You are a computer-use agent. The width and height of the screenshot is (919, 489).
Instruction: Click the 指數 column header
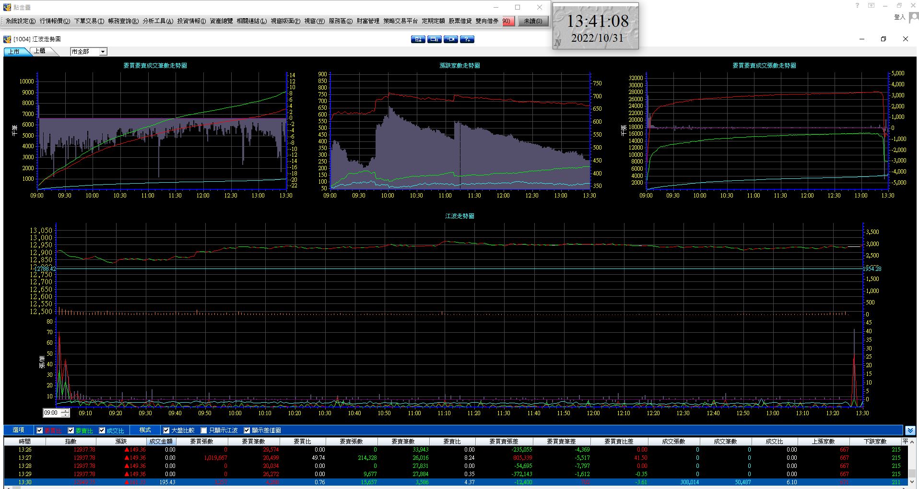tap(71, 442)
